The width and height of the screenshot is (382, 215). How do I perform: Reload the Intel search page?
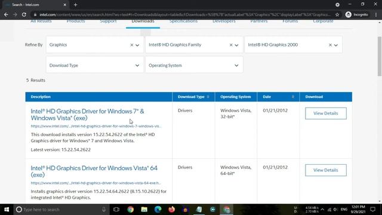coord(24,14)
